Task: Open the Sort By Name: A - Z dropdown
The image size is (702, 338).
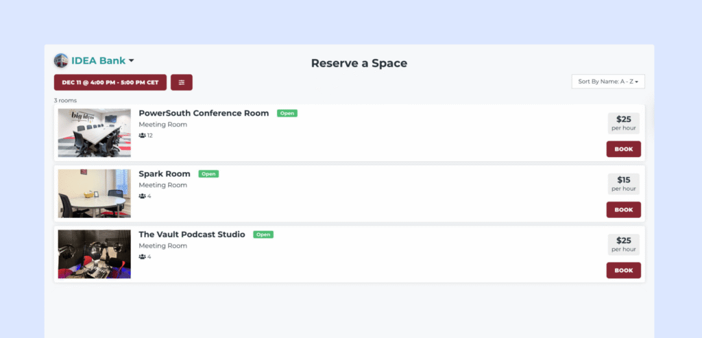Action: (x=608, y=82)
